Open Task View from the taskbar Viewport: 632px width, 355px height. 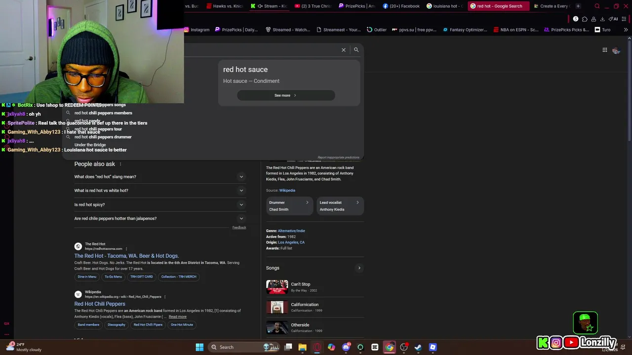[288, 347]
